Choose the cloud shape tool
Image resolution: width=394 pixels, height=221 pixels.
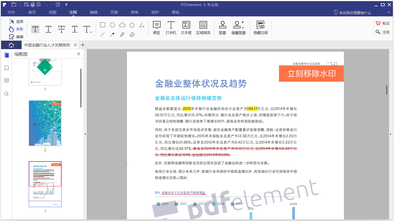pyautogui.click(x=122, y=25)
